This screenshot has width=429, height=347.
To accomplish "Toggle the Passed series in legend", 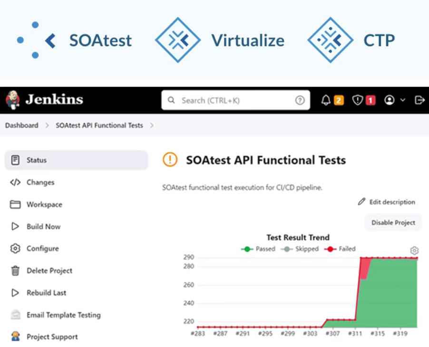I will pyautogui.click(x=258, y=249).
